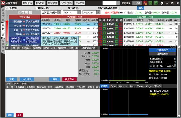Tick the Call sell box for strike 2.5500

click(x=104, y=24)
